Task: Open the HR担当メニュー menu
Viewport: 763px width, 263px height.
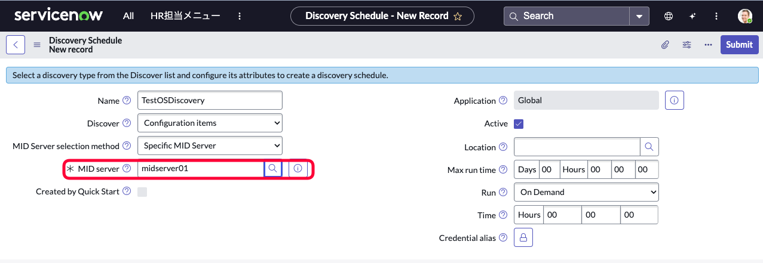Action: 185,16
